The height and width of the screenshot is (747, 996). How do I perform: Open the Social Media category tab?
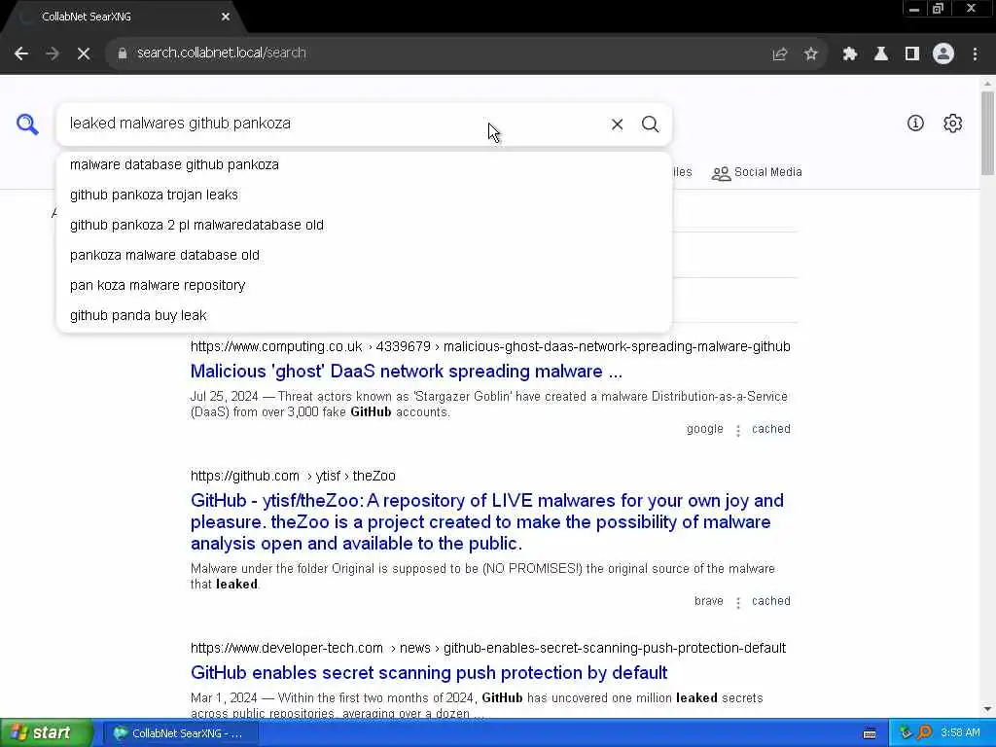pyautogui.click(x=757, y=173)
